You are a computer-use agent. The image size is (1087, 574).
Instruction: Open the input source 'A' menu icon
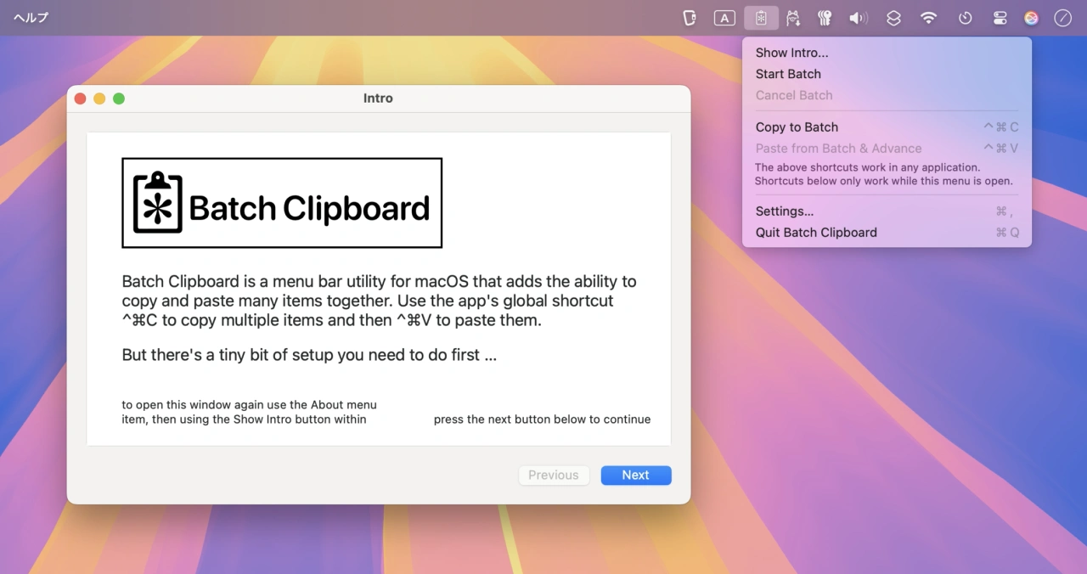724,18
